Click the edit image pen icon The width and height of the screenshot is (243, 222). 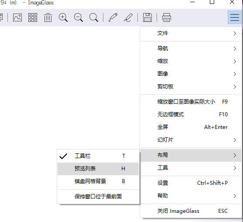128,17
